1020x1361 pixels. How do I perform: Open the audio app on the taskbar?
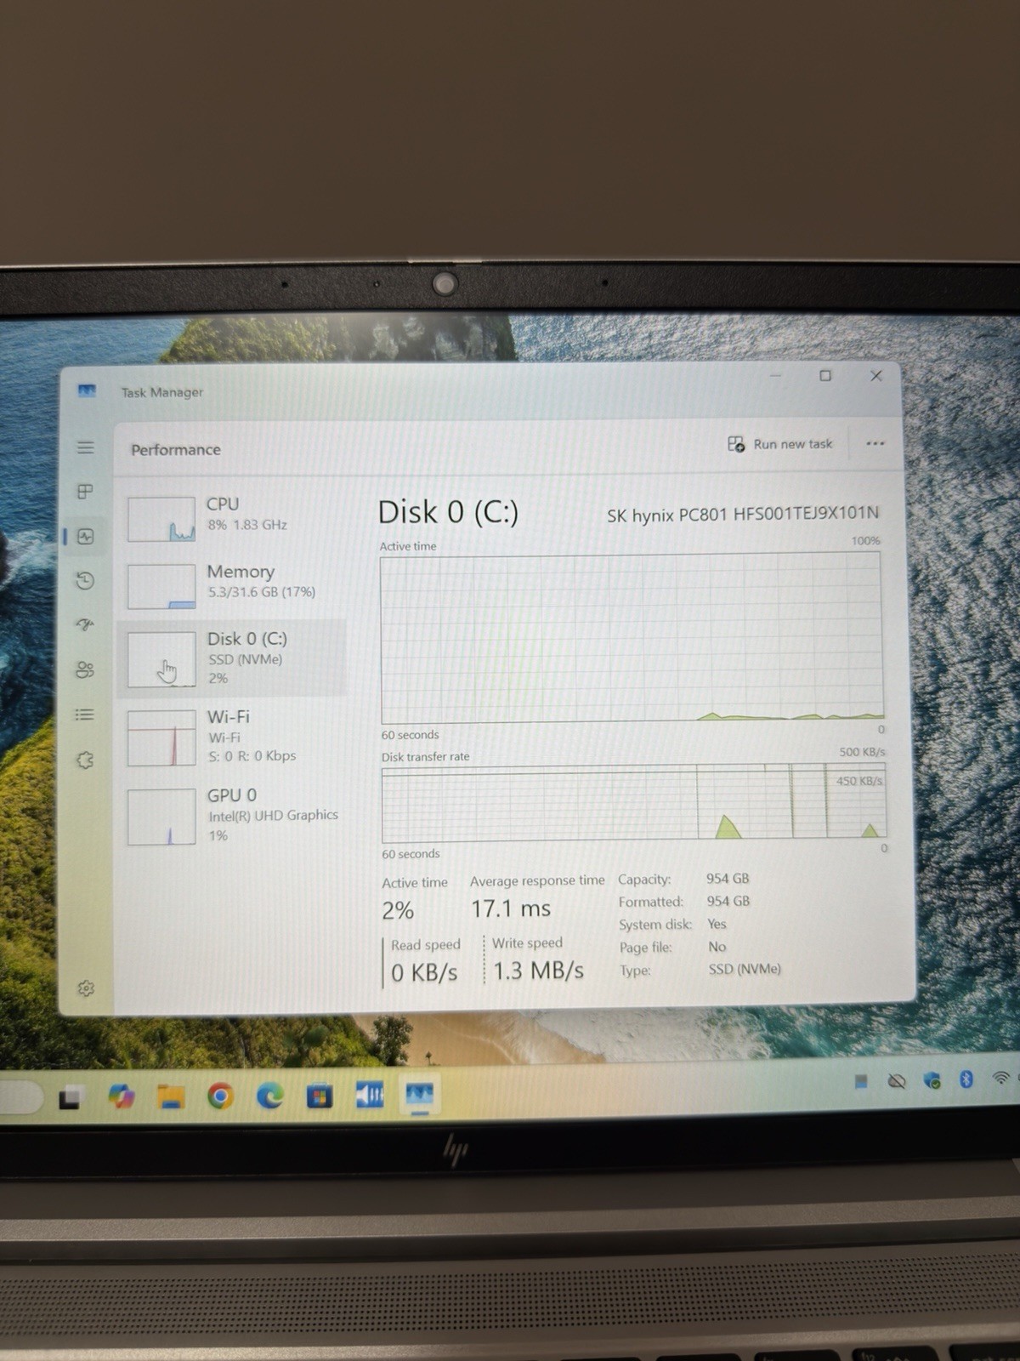pos(370,1095)
